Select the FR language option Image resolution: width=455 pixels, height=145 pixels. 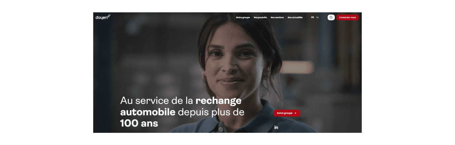click(313, 17)
